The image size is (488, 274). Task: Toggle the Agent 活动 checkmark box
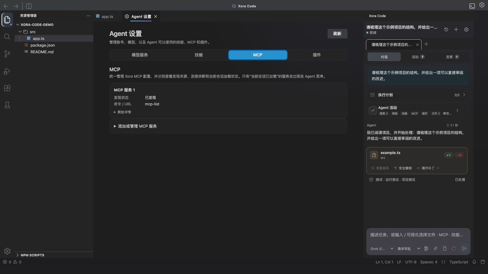373,110
